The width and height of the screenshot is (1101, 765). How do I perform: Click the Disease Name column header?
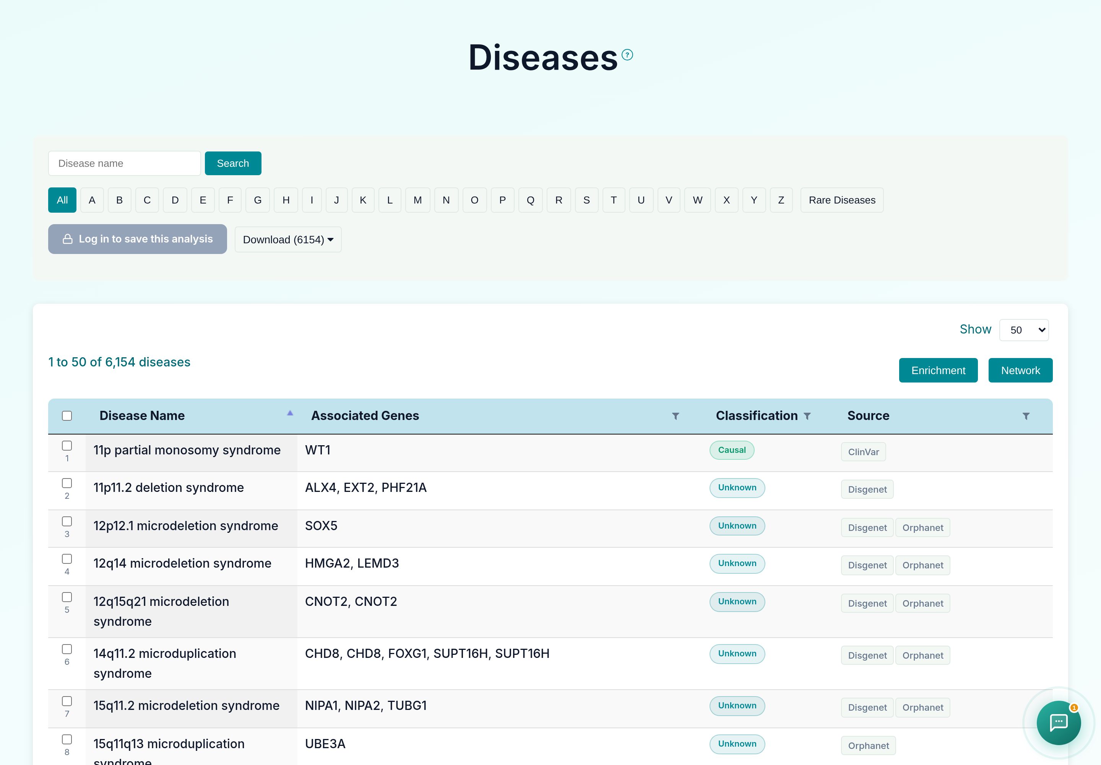142,415
